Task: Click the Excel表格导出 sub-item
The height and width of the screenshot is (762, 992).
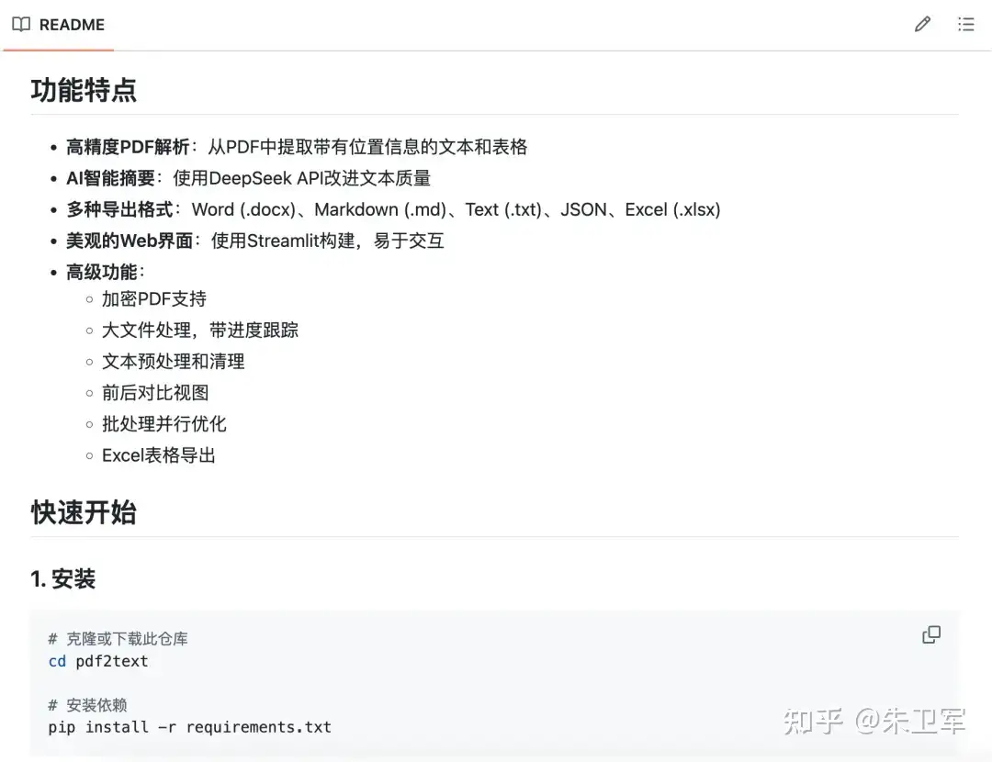Action: pos(159,455)
